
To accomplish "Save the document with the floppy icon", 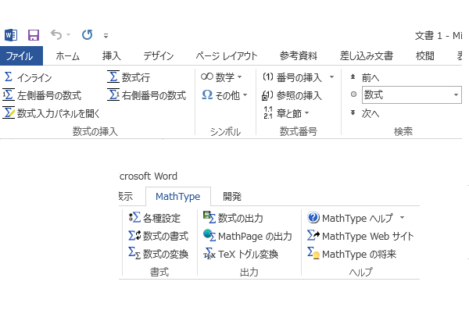I will [x=34, y=35].
